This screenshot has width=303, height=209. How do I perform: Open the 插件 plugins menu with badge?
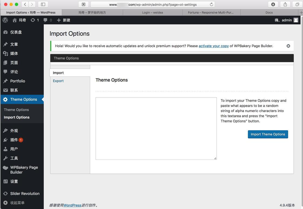pyautogui.click(x=22, y=140)
